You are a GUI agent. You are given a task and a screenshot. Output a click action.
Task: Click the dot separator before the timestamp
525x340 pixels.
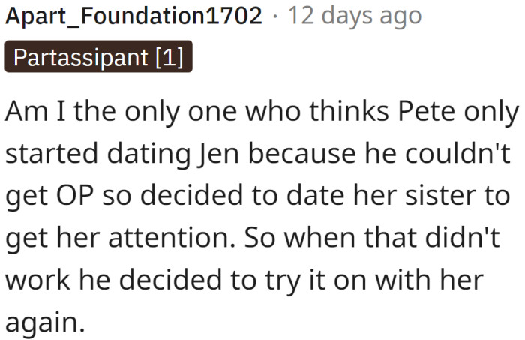pyautogui.click(x=274, y=15)
